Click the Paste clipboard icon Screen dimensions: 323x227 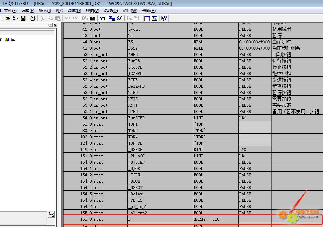pos(58,18)
